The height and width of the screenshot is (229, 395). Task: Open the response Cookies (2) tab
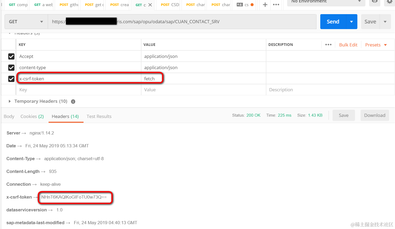tap(32, 116)
